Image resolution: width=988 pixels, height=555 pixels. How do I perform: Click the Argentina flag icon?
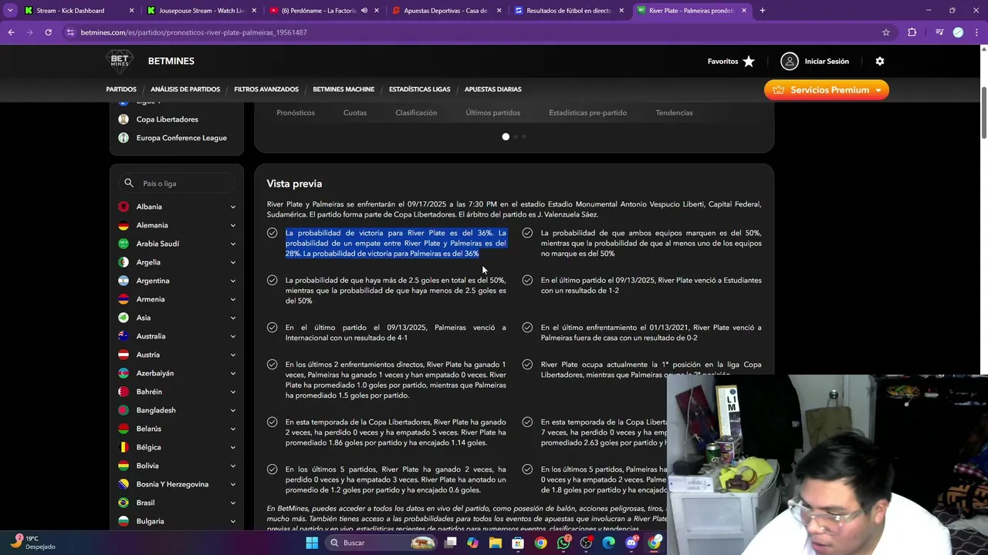[x=123, y=281]
